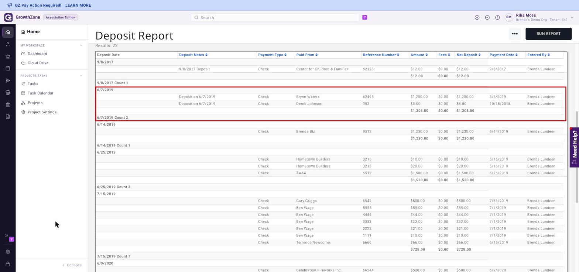
Task: Click reference number 62498
Action: click(368, 97)
